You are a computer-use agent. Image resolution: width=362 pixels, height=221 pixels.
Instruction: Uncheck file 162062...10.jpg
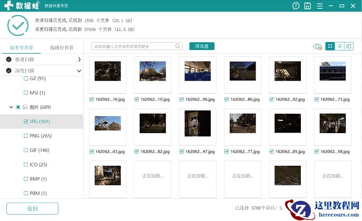(136, 99)
